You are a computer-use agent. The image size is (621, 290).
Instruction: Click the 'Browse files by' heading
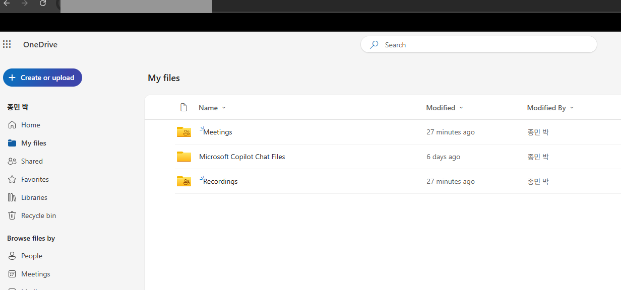(x=31, y=238)
